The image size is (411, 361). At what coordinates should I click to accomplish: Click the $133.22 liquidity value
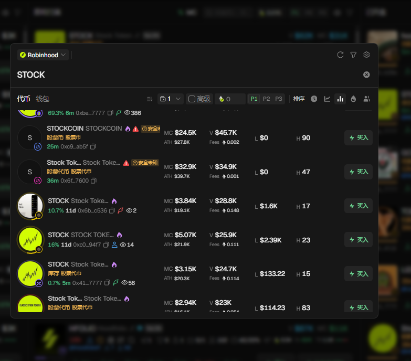click(x=272, y=274)
